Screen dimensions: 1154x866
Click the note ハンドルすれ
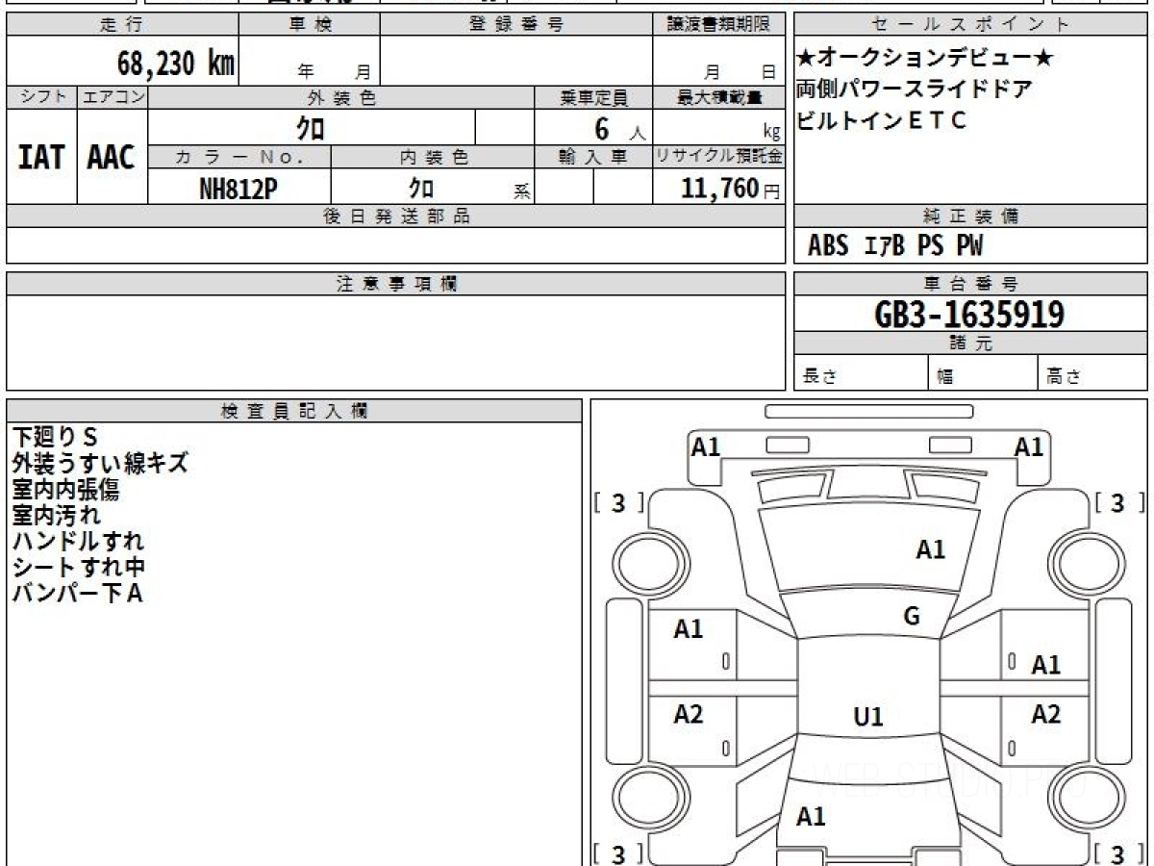[78, 541]
